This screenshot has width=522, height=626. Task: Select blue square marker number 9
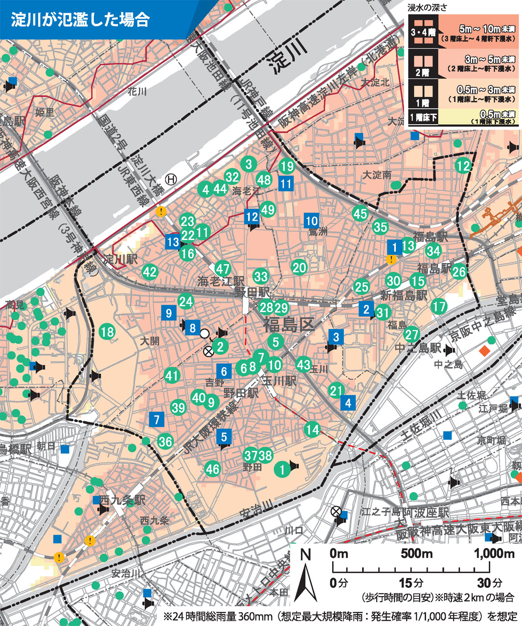[x=169, y=312]
